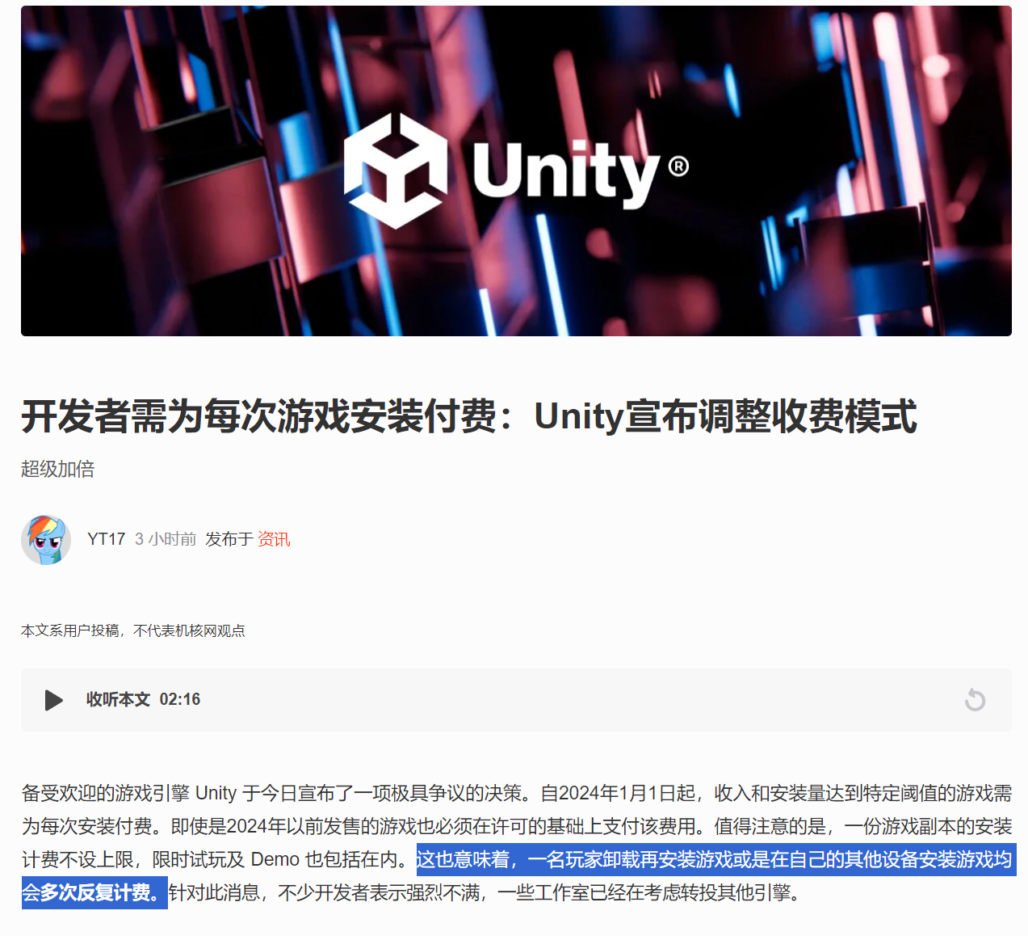Image resolution: width=1028 pixels, height=936 pixels.
Task: Open the Unity banner image
Action: 516,171
